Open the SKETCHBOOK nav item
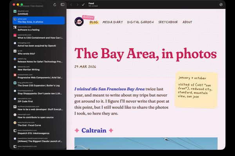The height and width of the screenshot is (156, 235). (168, 22)
